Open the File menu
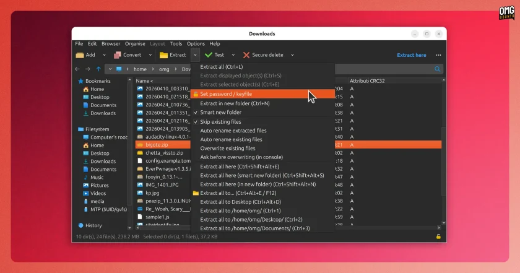This screenshot has height=273, width=520. pyautogui.click(x=79, y=44)
